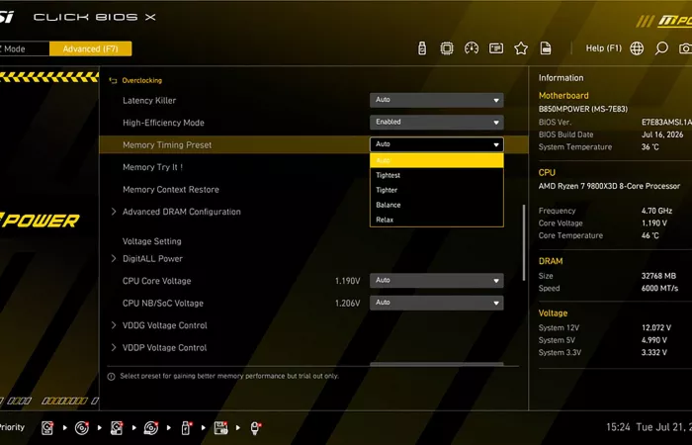
Task: Click the Voltage Setting section heading
Action: 152,241
